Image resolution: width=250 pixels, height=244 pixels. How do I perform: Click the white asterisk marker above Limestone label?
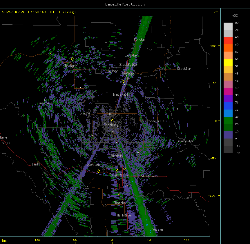click(x=44, y=100)
